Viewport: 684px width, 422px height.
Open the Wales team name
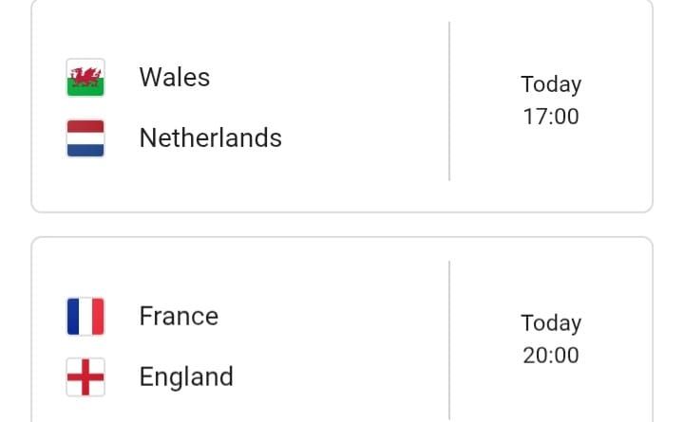pyautogui.click(x=175, y=78)
